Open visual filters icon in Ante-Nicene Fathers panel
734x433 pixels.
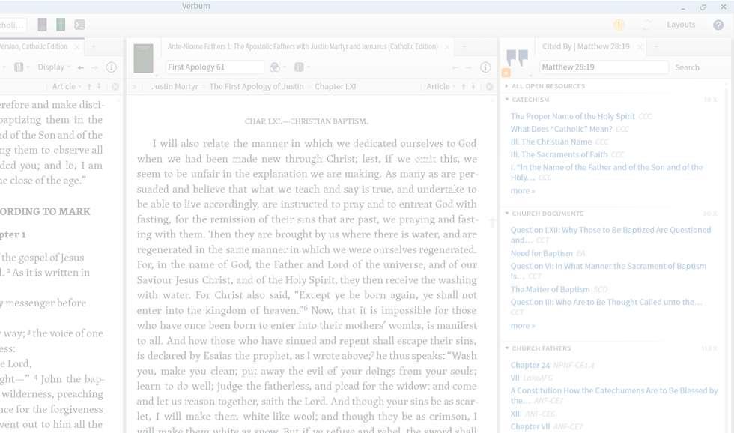pyautogui.click(x=275, y=67)
